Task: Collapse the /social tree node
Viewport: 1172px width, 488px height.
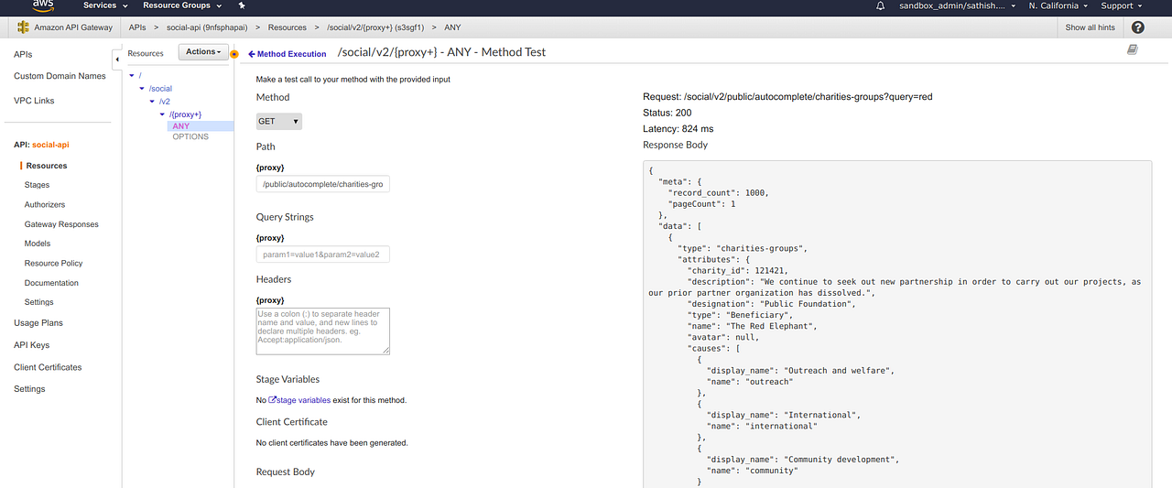Action: [x=142, y=89]
